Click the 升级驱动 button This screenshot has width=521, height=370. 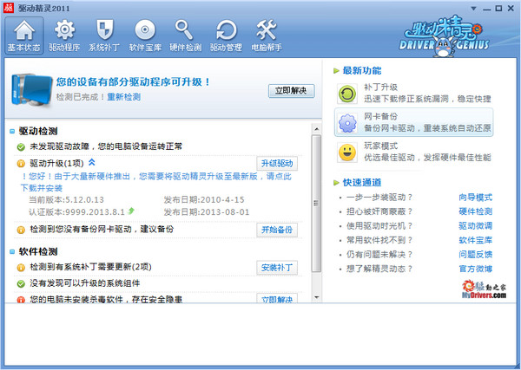tap(277, 163)
